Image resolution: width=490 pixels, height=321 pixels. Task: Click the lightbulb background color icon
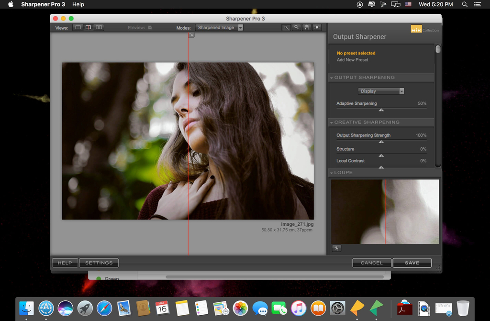[x=317, y=28]
